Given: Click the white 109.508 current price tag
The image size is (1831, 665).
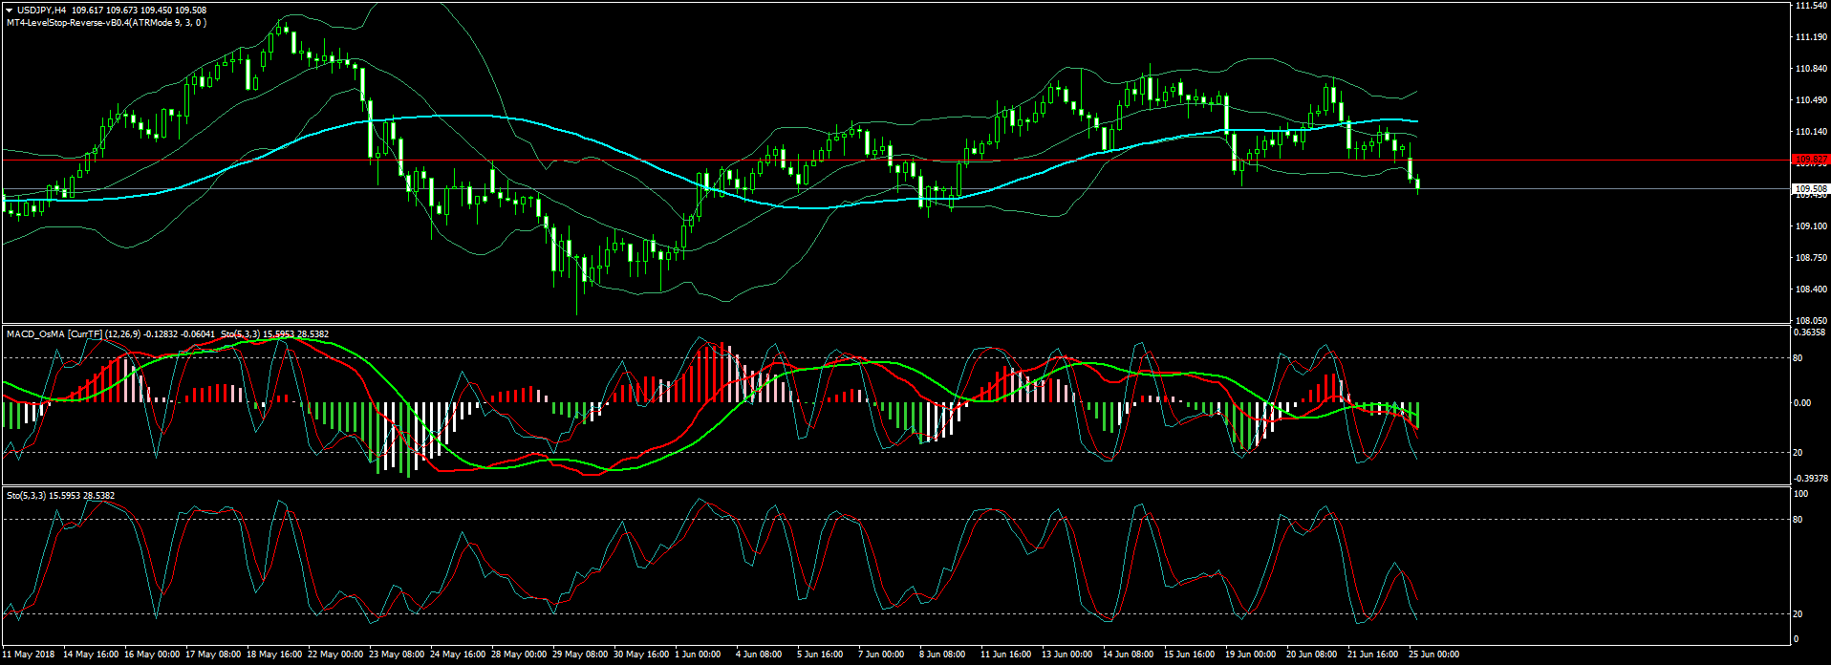Looking at the screenshot, I should click(x=1811, y=189).
